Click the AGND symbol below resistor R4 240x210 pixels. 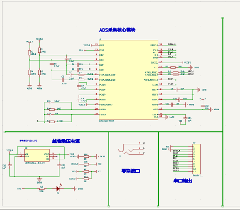pos(29,86)
